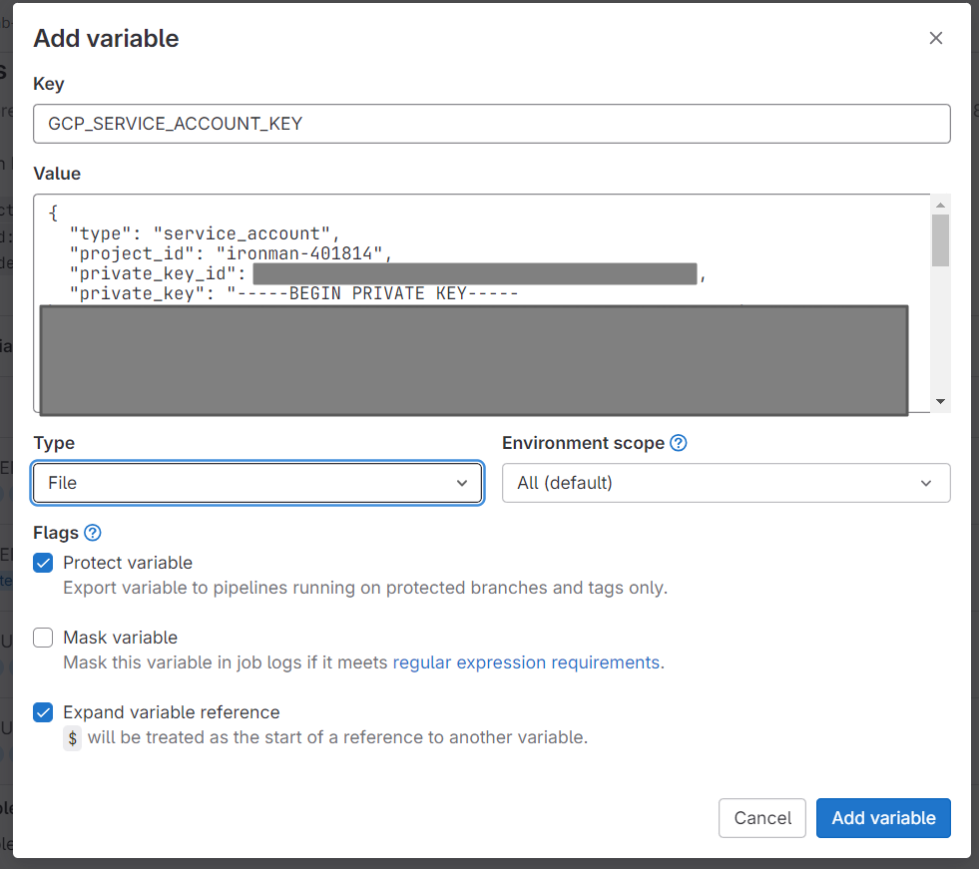Click the Type field label
The width and height of the screenshot is (979, 869).
pos(54,443)
